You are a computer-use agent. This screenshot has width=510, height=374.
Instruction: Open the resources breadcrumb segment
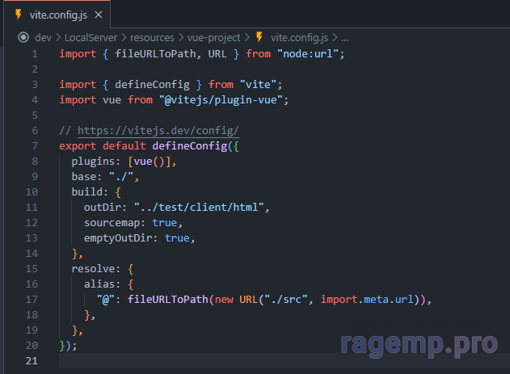[152, 38]
